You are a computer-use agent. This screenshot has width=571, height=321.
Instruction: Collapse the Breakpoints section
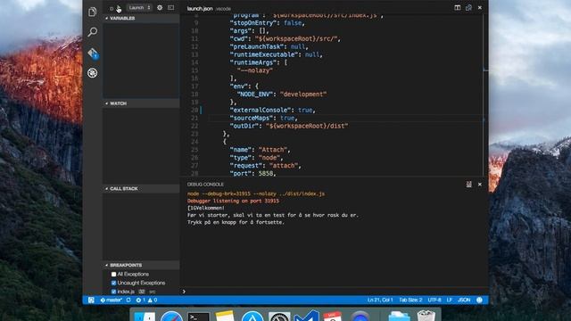pos(141,266)
